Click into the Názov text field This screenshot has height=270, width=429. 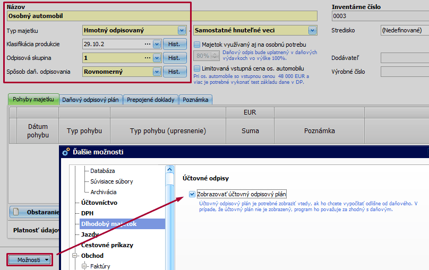pos(96,16)
